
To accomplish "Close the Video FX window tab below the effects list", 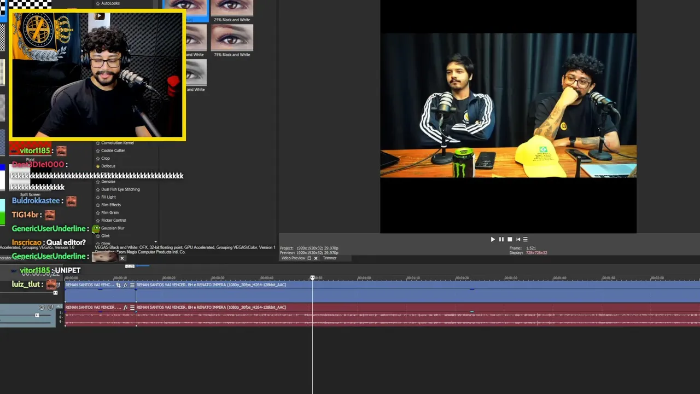I will [x=122, y=258].
